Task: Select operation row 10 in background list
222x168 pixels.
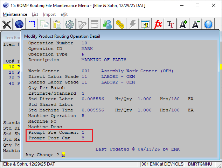Action: click(x=12, y=67)
